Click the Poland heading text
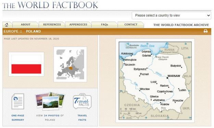The height and width of the screenshot is (128, 214). click(x=34, y=31)
